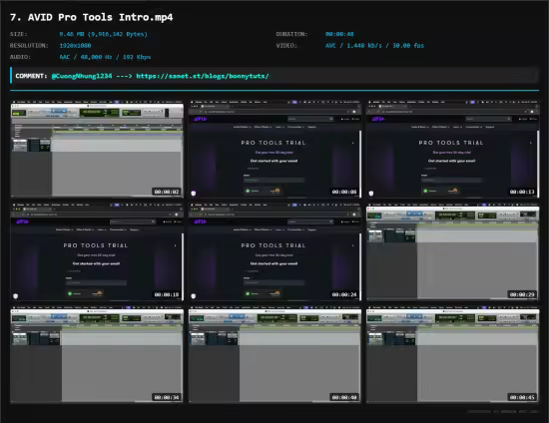The height and width of the screenshot is (423, 549).
Task: Click the "RESOLUTION:" label
Action: click(29, 46)
